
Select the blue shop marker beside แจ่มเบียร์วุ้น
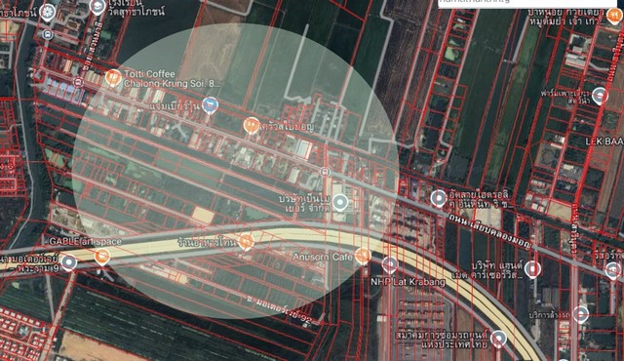tap(211, 105)
